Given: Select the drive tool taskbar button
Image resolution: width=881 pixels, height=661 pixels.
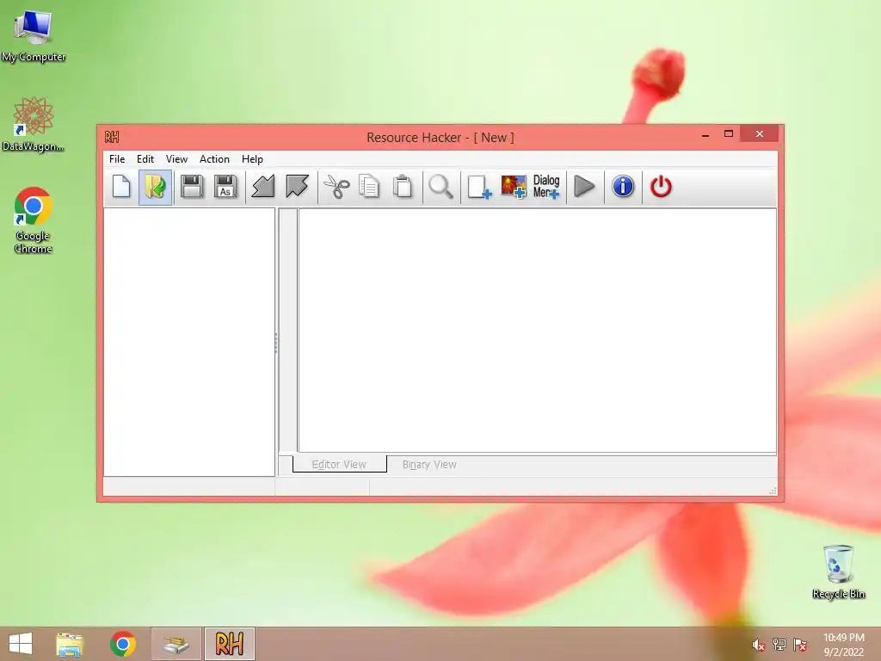Looking at the screenshot, I should pos(176,644).
